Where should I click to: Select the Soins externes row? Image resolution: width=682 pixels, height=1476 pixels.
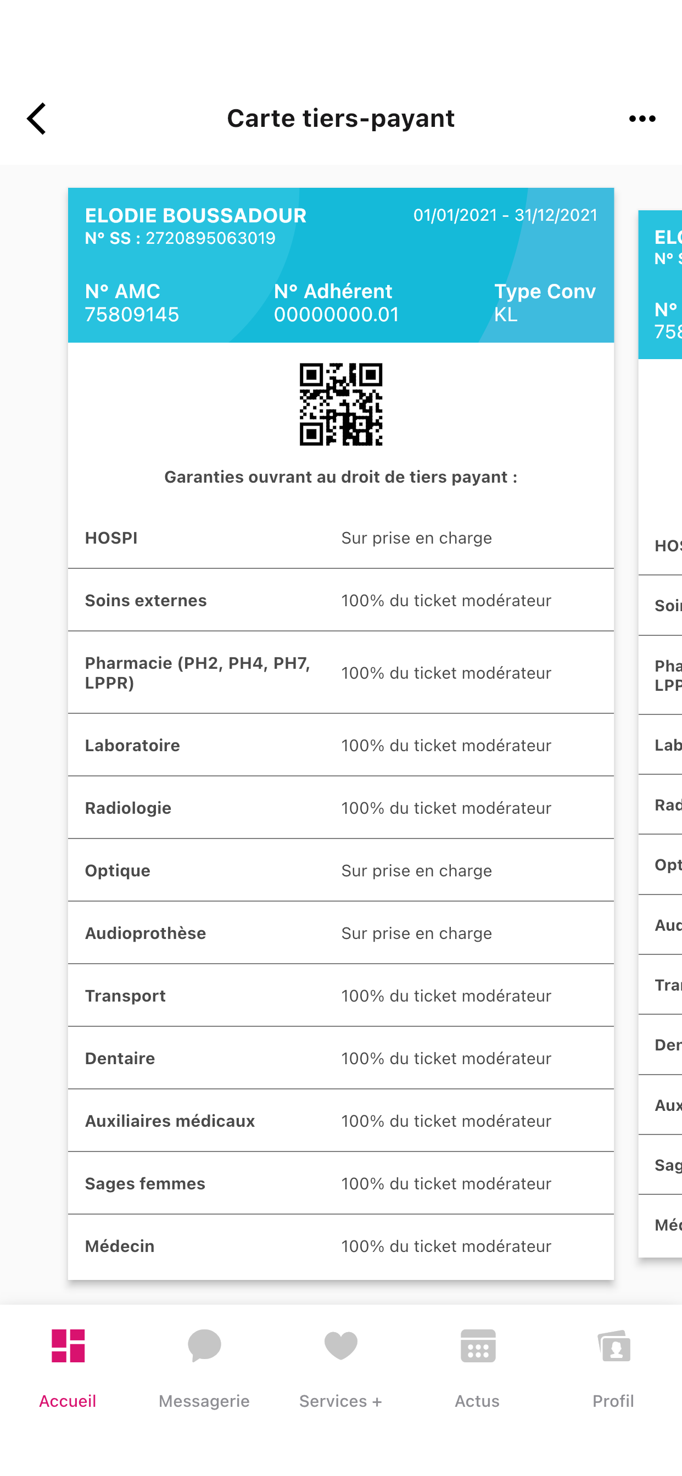click(x=341, y=601)
